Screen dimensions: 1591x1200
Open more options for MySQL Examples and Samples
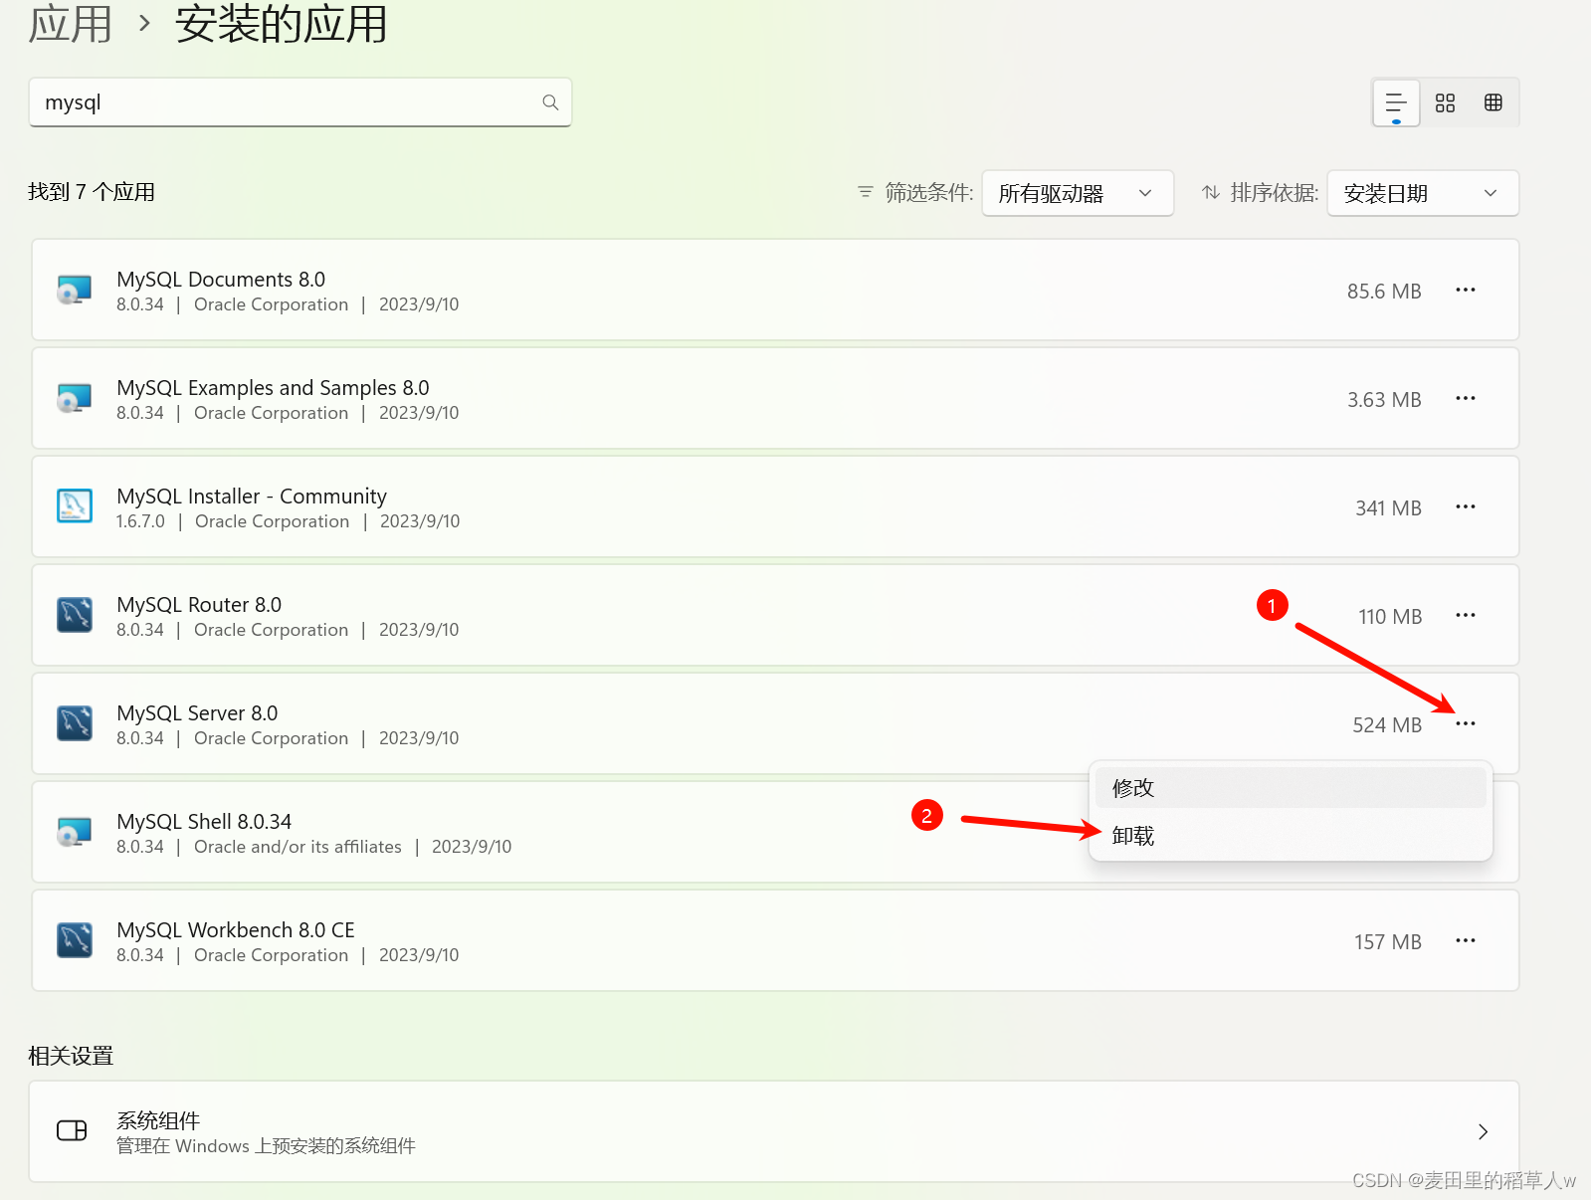pos(1466,398)
